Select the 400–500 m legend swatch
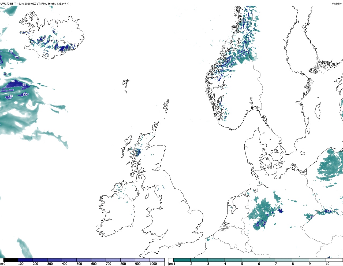The height and width of the screenshot is (266, 343). point(69,260)
